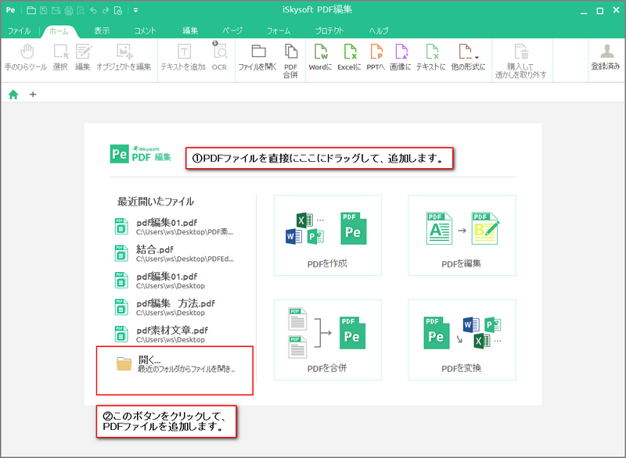Add text with テキストを追加 tool
This screenshot has width=626, height=458.
pos(183,57)
